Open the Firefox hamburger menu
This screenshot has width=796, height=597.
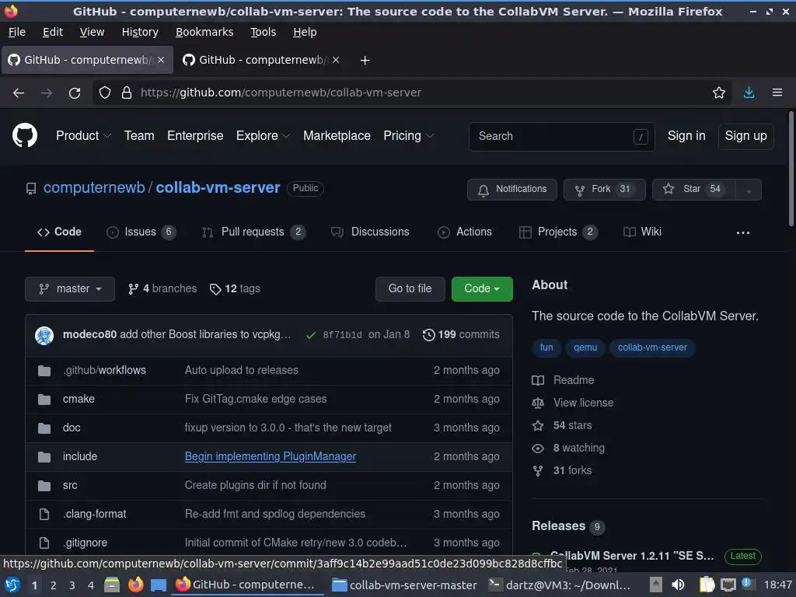777,93
